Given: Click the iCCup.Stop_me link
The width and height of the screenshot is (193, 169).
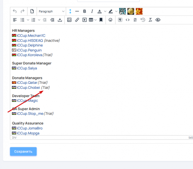Looking at the screenshot, I should coord(30,114).
